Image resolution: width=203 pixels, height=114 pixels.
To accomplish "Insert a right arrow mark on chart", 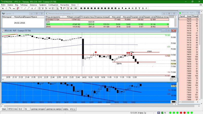I will pos(129,8).
